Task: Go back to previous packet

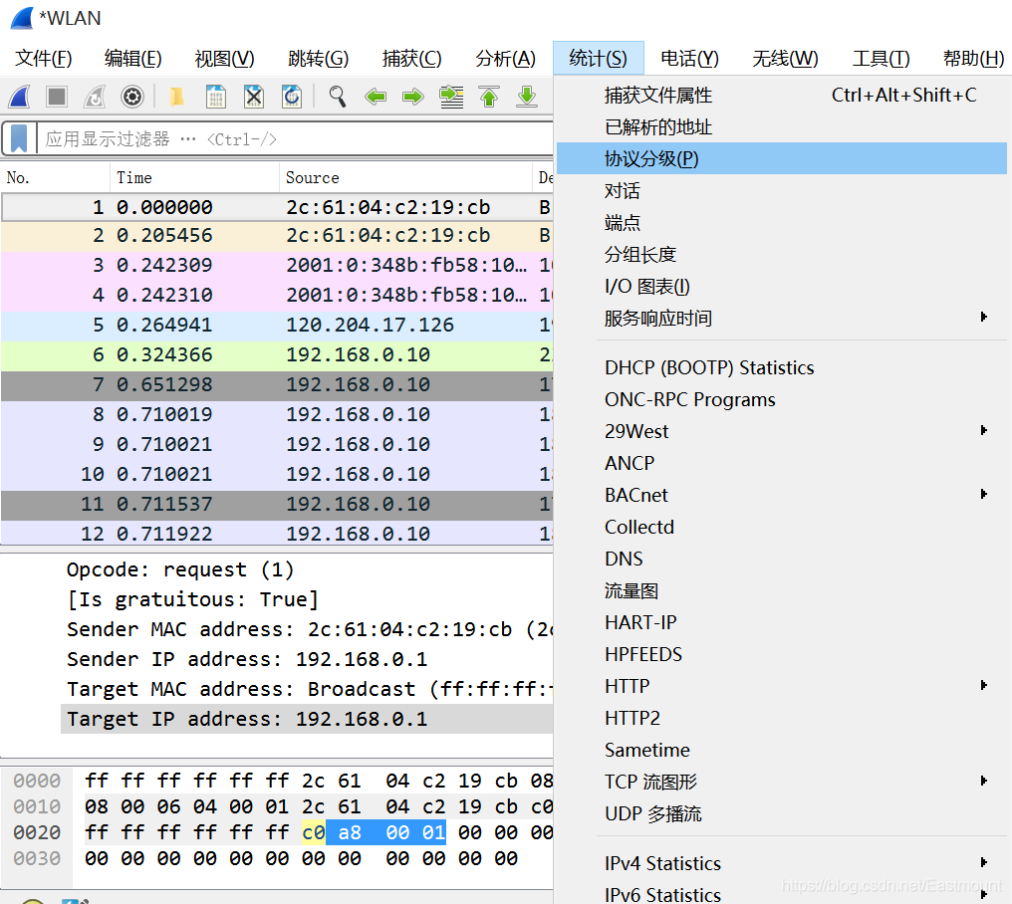Action: pyautogui.click(x=375, y=97)
